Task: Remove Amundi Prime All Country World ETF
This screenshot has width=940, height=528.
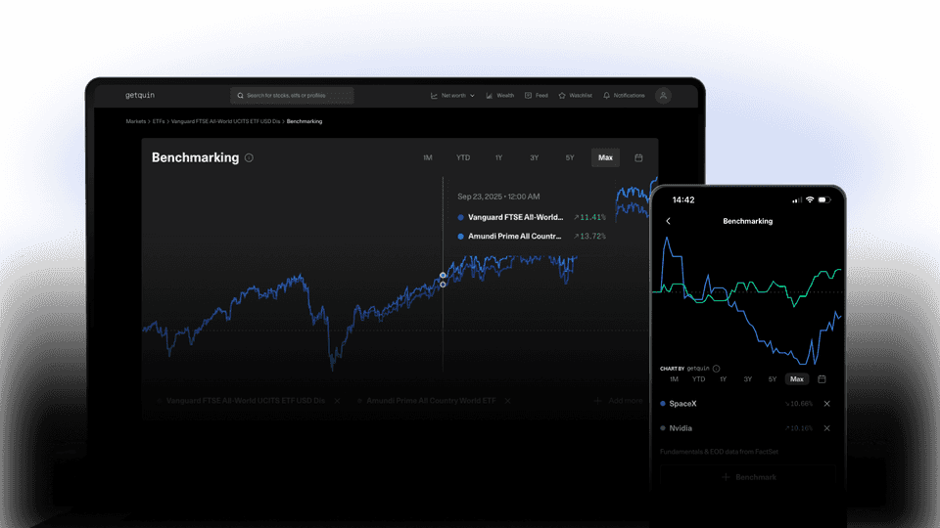Action: tap(508, 401)
